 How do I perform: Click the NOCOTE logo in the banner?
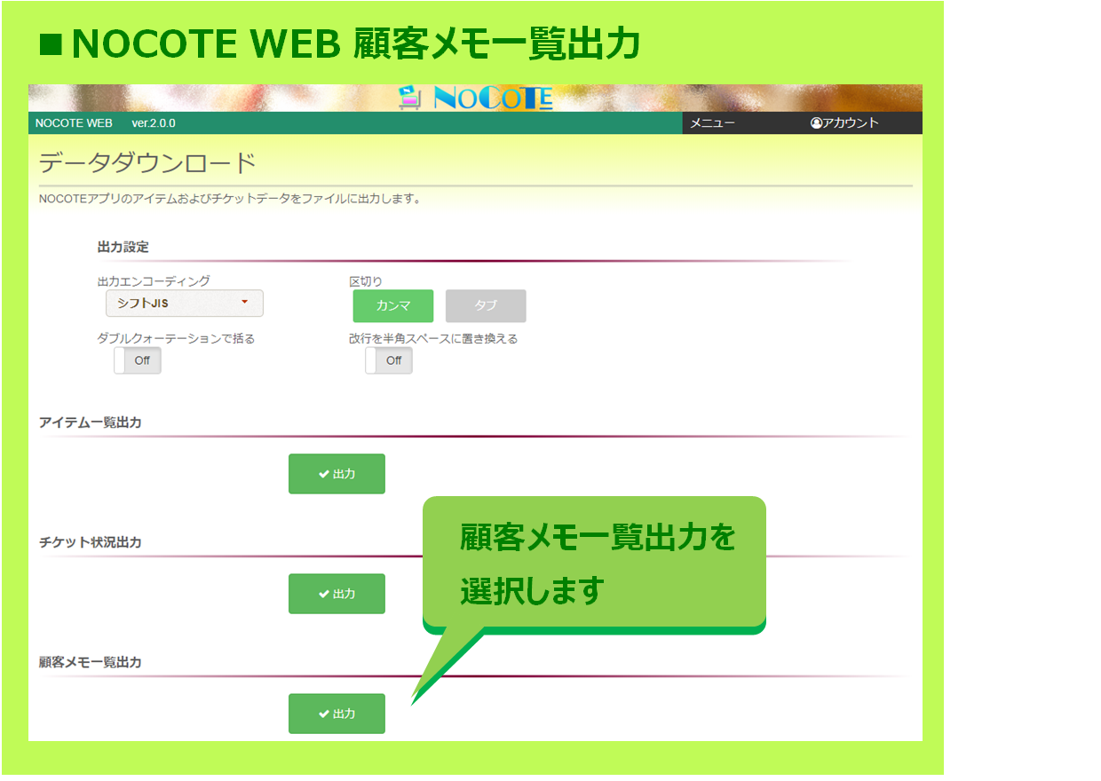pyautogui.click(x=476, y=98)
